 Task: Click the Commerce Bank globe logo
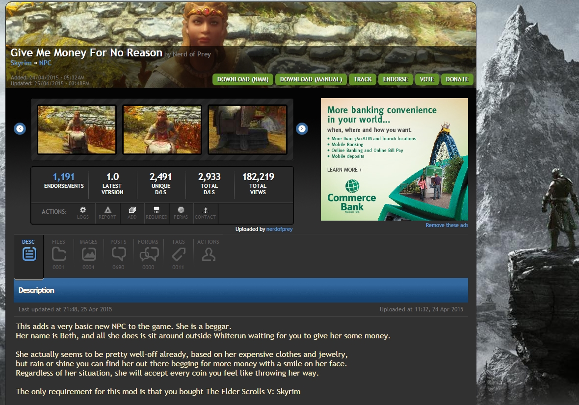point(352,186)
